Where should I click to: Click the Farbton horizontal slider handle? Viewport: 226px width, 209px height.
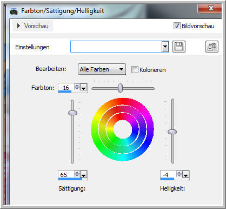pos(120,88)
